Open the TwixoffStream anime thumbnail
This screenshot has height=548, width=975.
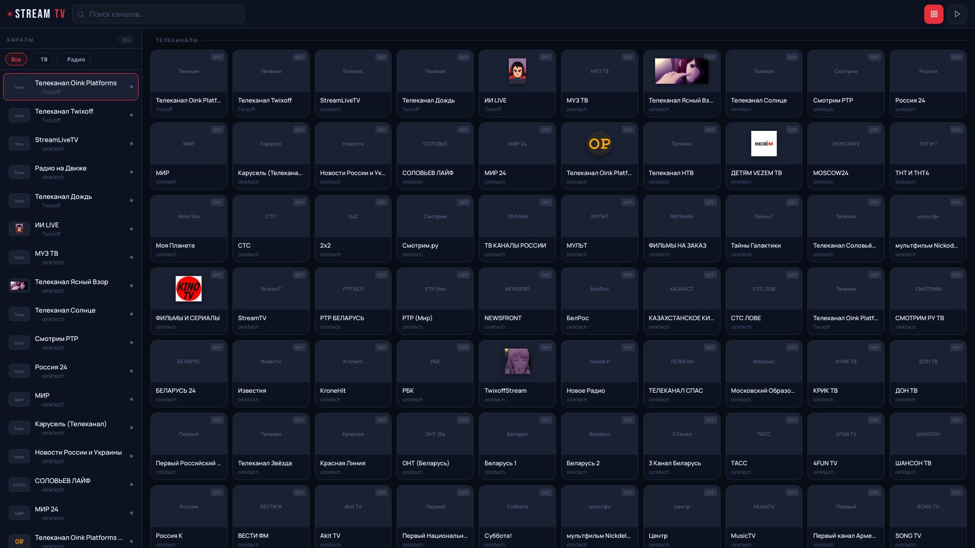[517, 361]
